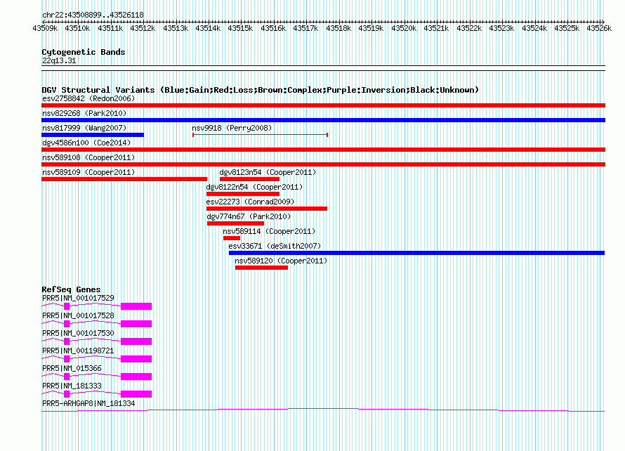Open the esv33671 (deSmith2007) label
The height and width of the screenshot is (451, 625).
click(x=275, y=246)
